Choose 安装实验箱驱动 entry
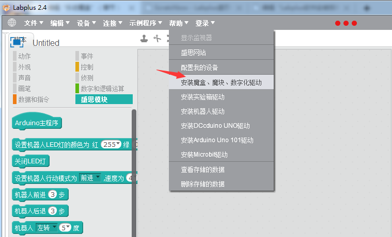This screenshot has height=237, width=392. coord(222,97)
